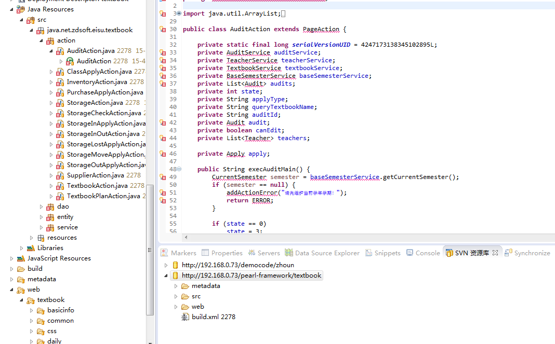Click the serialVersionUID field in code

pyautogui.click(x=321, y=45)
